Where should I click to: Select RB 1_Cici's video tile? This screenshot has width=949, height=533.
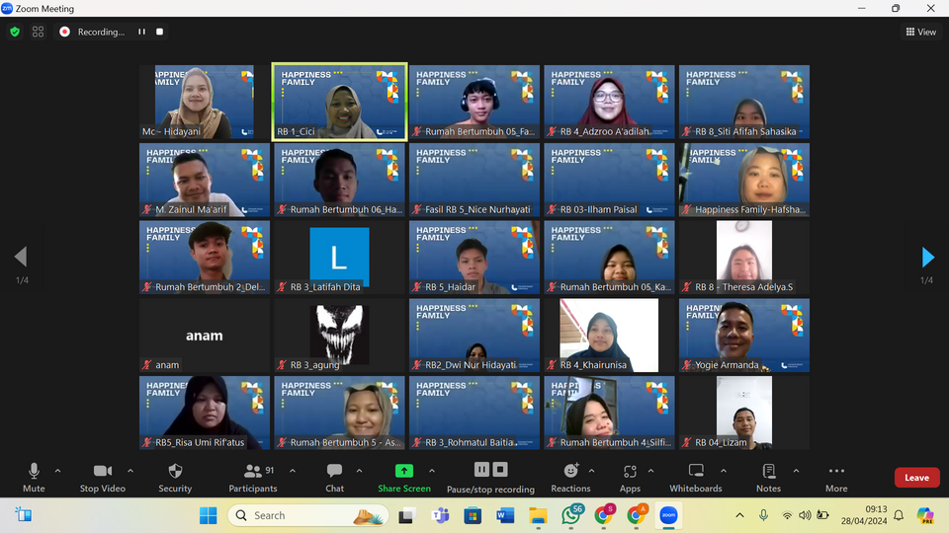click(x=340, y=103)
